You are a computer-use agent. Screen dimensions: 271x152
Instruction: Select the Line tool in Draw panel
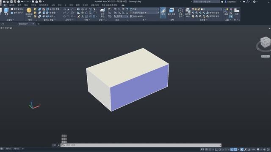(x=68, y=13)
